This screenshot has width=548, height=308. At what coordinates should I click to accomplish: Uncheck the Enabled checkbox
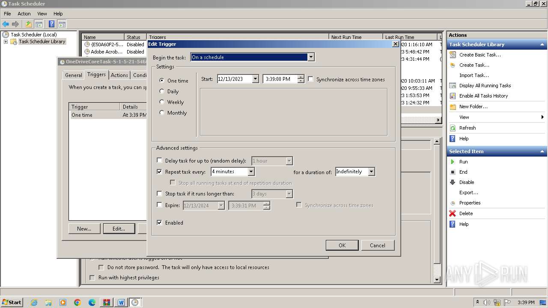click(x=160, y=222)
